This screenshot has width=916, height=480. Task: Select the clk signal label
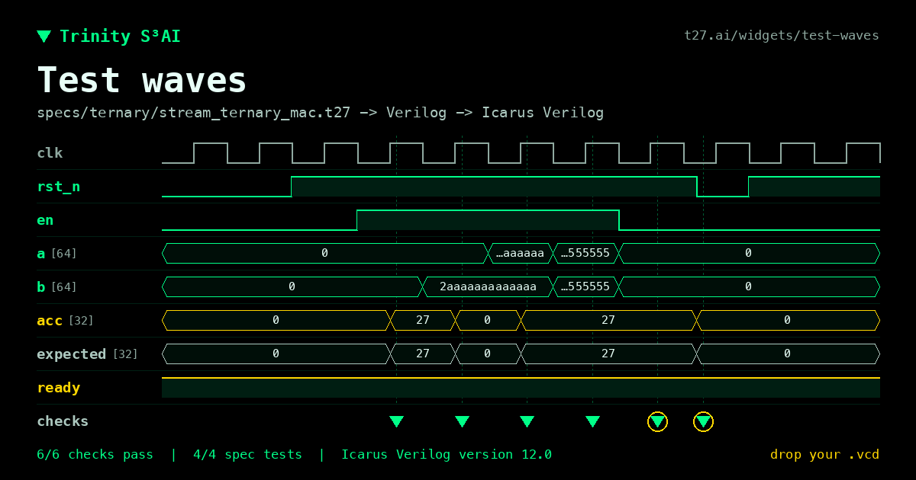pyautogui.click(x=50, y=153)
